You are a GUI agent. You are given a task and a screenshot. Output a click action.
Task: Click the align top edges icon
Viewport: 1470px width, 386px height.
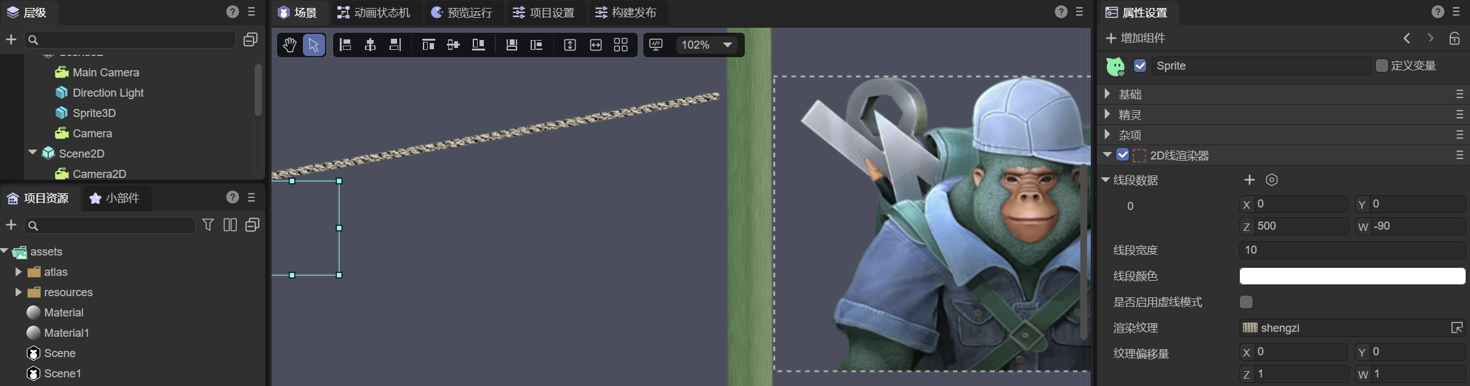pyautogui.click(x=428, y=45)
